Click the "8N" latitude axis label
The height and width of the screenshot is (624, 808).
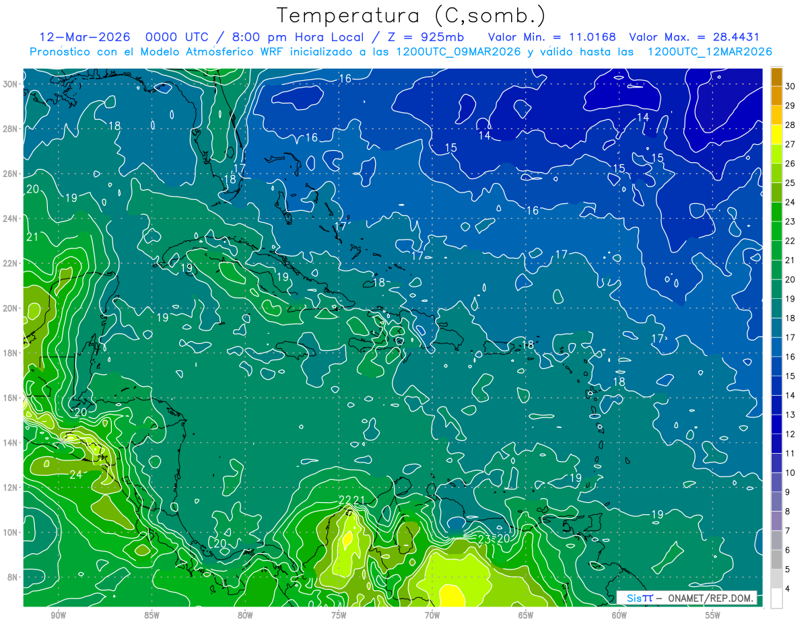(x=13, y=577)
